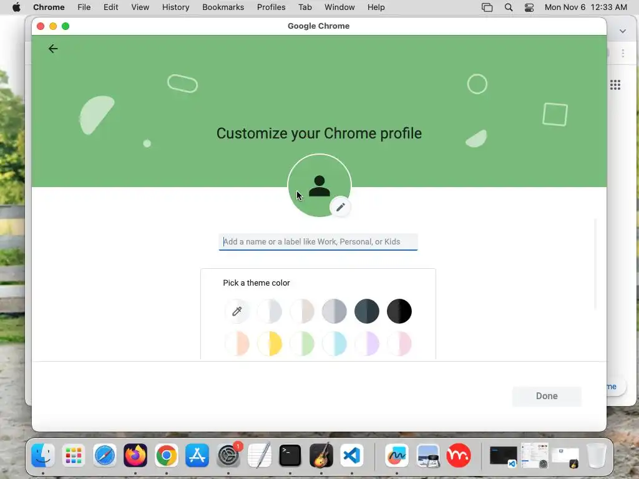This screenshot has height=479, width=639.
Task: Click the date and time in the menu bar
Action: (586, 7)
